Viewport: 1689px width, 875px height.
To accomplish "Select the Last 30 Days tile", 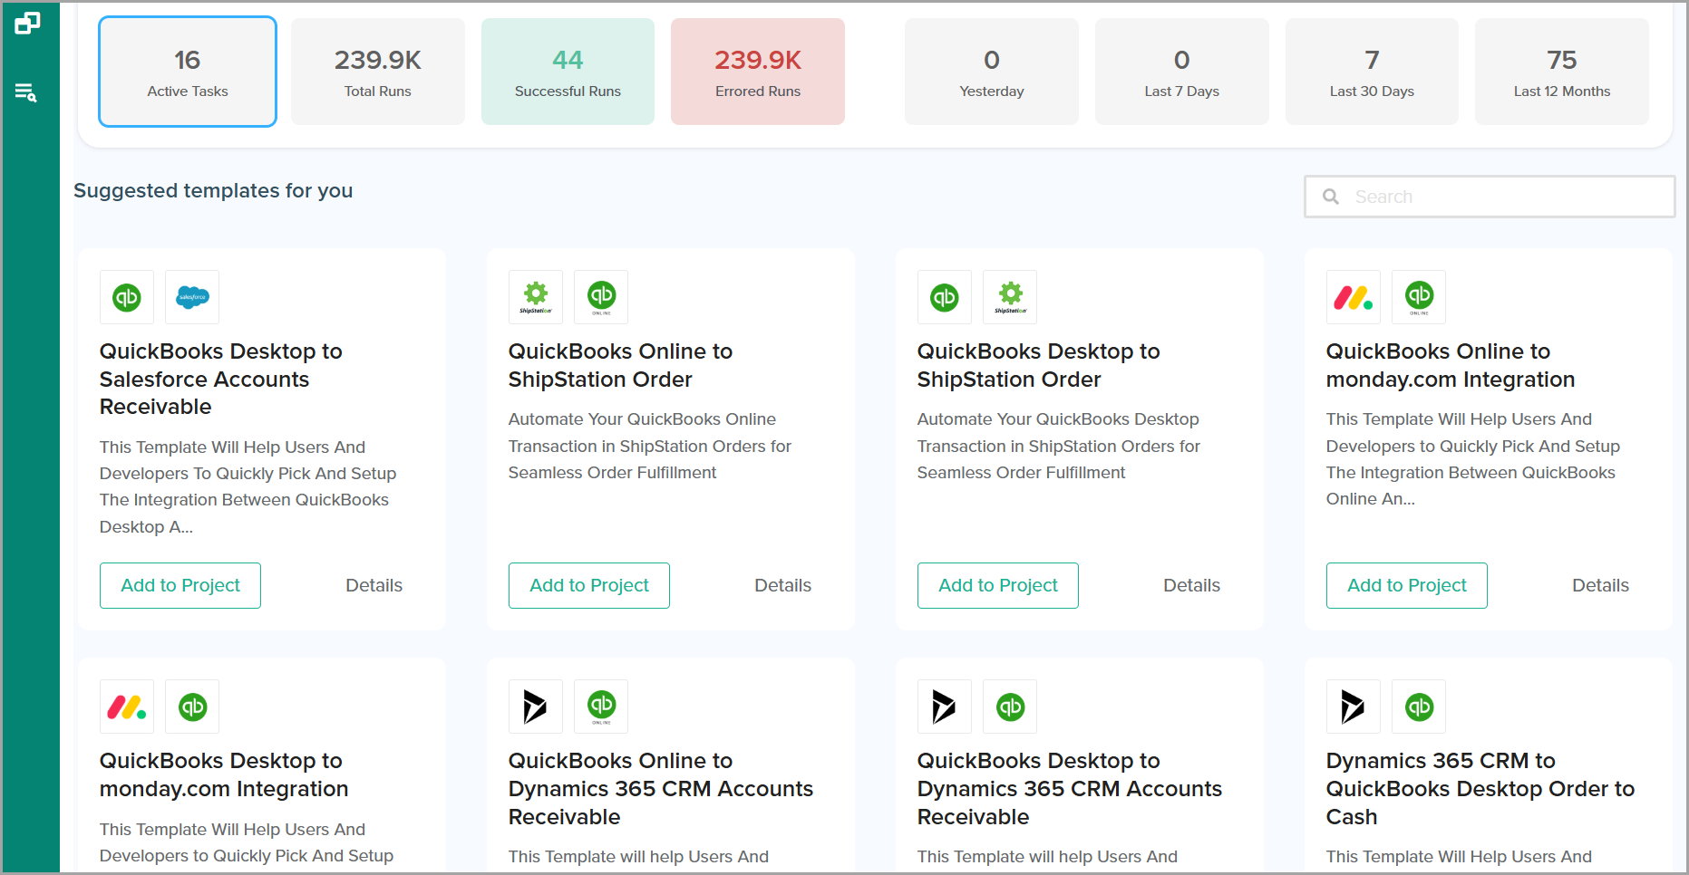I will 1372,72.
